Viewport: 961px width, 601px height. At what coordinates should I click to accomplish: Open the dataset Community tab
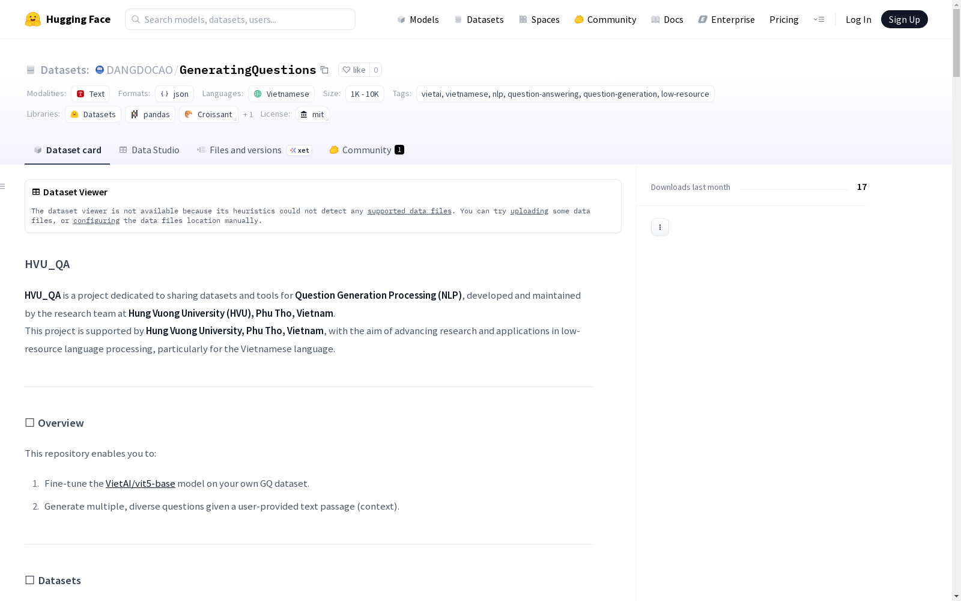pyautogui.click(x=366, y=150)
